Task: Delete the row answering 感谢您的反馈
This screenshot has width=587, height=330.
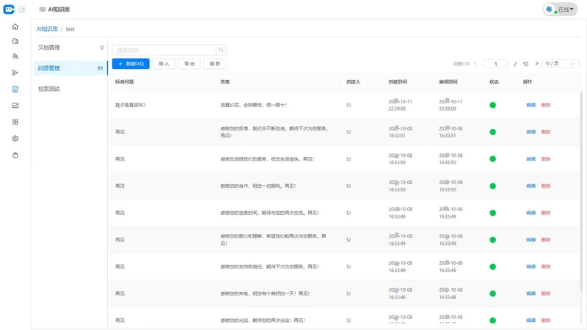Action: tap(546, 132)
